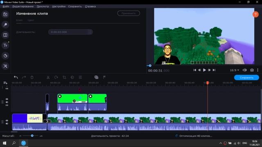
Task: Click the Add track icon
Action: click(5, 83)
